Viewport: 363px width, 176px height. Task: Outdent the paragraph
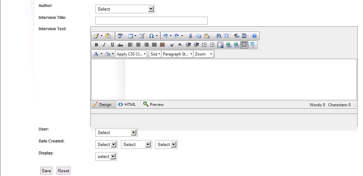pyautogui.click(x=197, y=45)
